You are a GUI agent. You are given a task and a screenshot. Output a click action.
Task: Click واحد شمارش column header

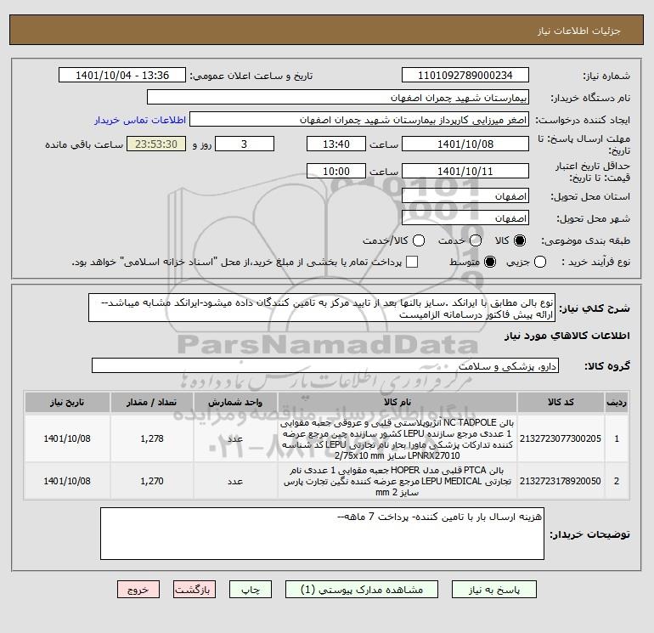[235, 402]
